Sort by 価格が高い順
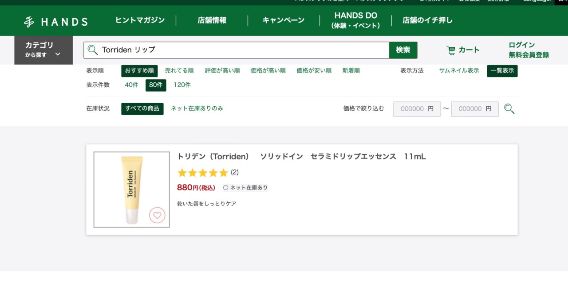The height and width of the screenshot is (282, 568). [268, 71]
